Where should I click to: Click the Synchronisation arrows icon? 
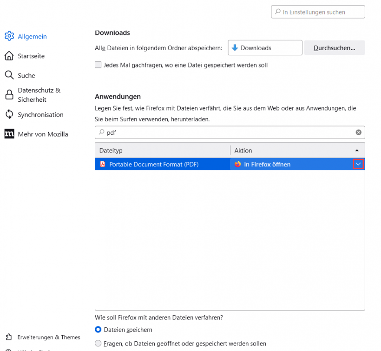pos(9,114)
